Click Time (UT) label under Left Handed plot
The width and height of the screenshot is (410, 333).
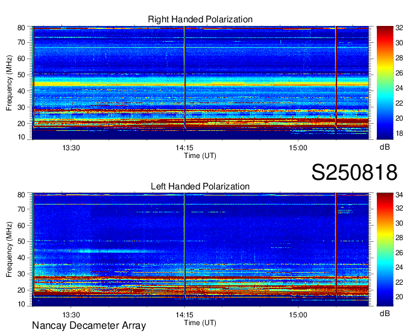(200, 323)
